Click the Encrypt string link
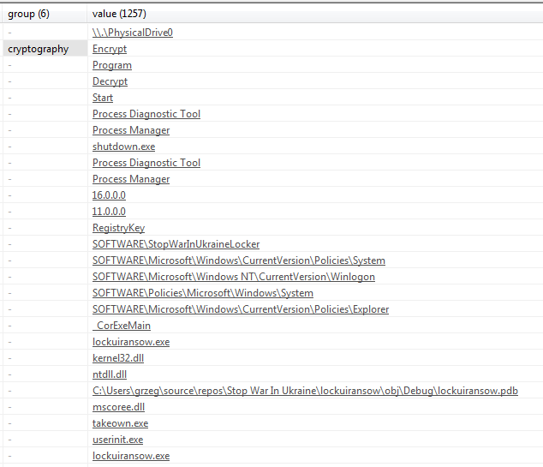The height and width of the screenshot is (467, 543). click(x=110, y=49)
